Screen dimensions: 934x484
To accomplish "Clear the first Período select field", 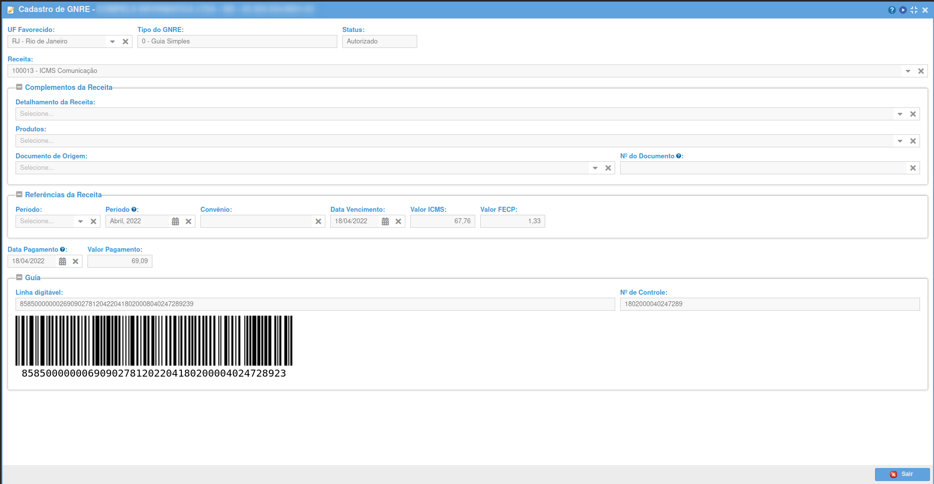I will [x=93, y=221].
